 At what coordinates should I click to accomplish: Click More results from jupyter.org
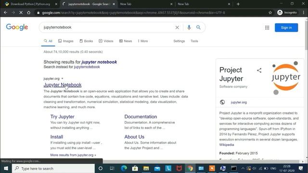pos(73,155)
